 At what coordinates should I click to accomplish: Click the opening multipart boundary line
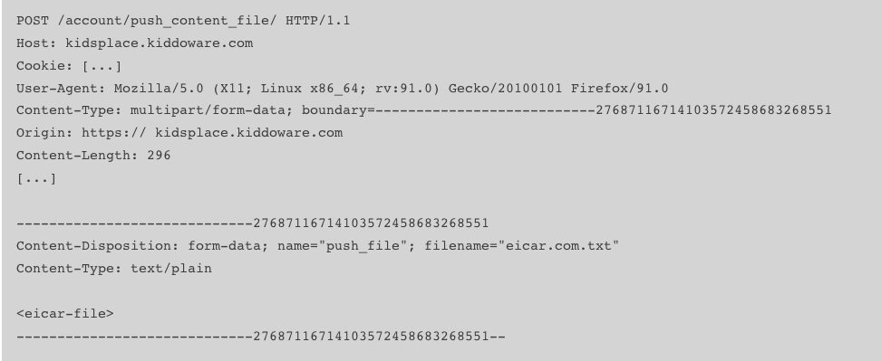252,223
